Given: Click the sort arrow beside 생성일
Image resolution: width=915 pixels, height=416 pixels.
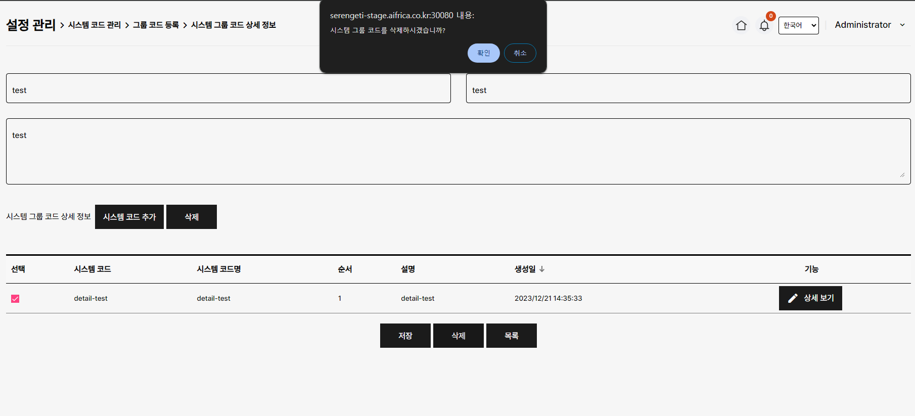Looking at the screenshot, I should pyautogui.click(x=542, y=269).
